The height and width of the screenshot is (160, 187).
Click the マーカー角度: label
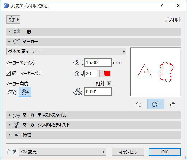[18, 84]
